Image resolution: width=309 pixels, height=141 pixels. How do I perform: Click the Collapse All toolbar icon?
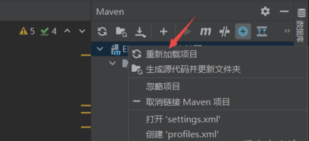(262, 31)
